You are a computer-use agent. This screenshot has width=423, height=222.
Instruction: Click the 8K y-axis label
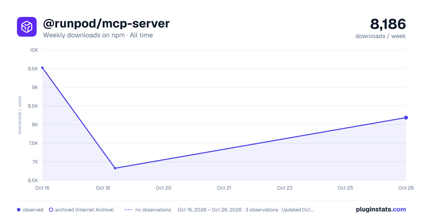[35, 125]
